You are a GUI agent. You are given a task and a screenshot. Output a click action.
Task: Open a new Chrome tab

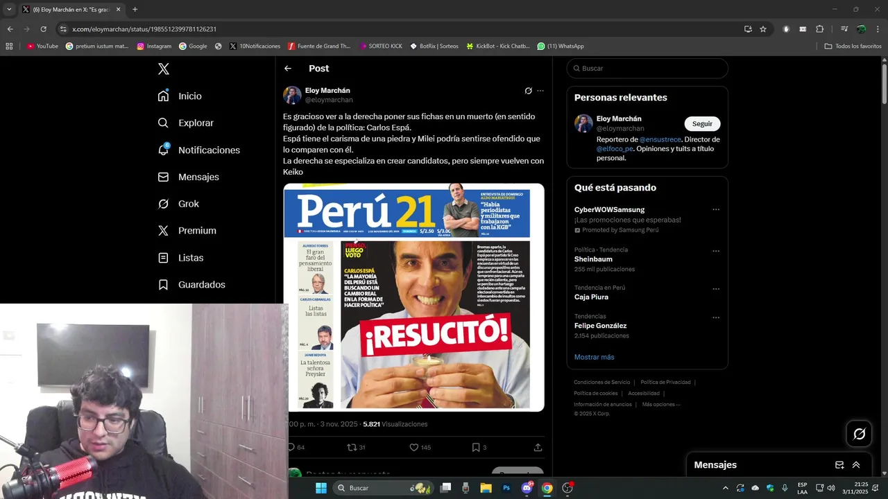coord(135,10)
